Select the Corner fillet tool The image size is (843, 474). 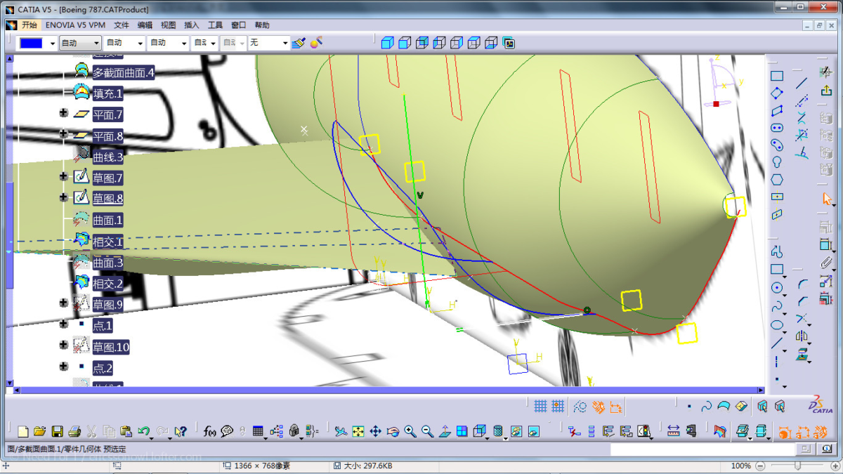(802, 284)
